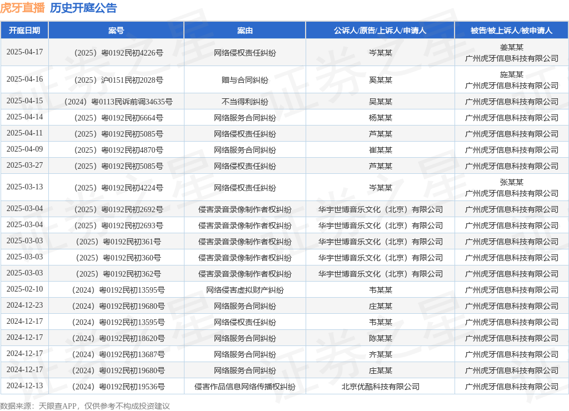Select case number (2025)沪0151民初2028号
569x411 pixels.
click(119, 80)
